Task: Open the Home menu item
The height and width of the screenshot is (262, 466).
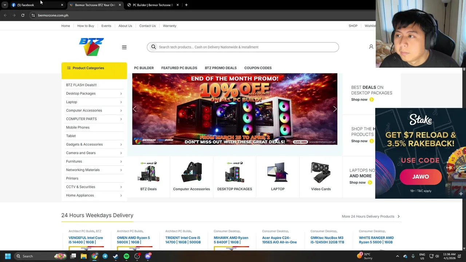Action: [x=66, y=26]
